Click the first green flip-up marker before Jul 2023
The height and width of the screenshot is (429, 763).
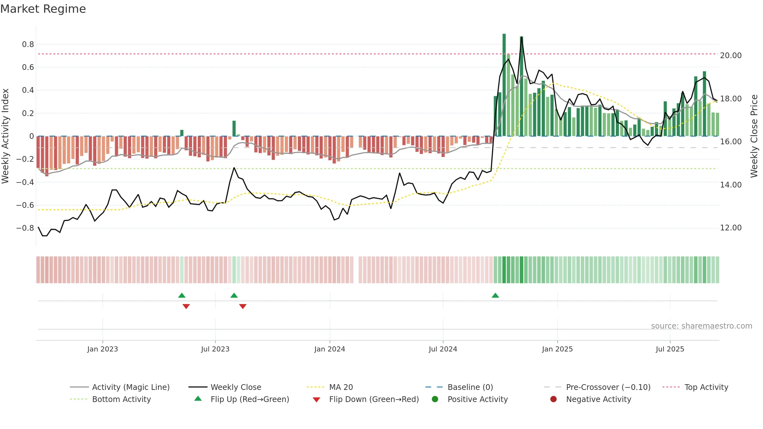point(182,296)
